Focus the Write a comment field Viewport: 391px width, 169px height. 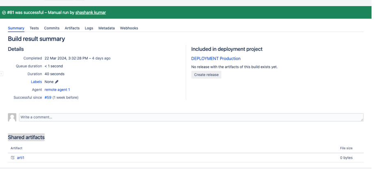(x=191, y=117)
